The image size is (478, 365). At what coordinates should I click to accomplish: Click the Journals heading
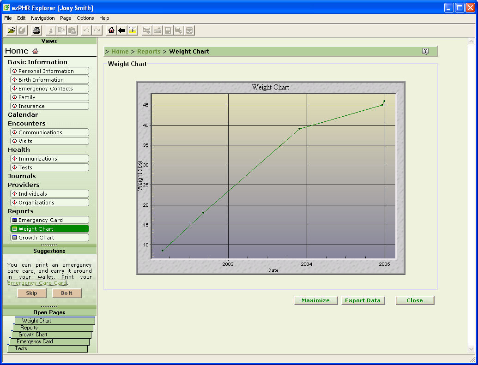tap(22, 176)
